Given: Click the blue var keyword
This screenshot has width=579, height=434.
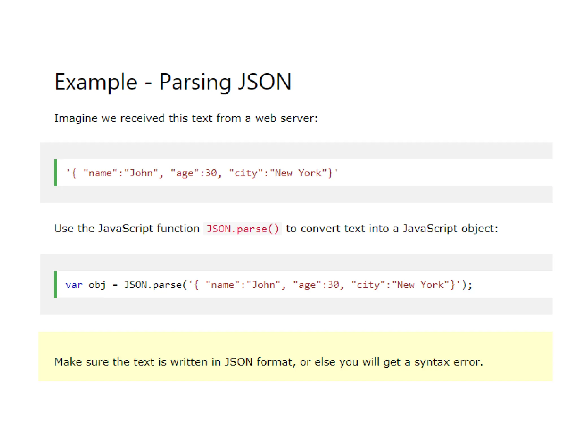Looking at the screenshot, I should coord(74,285).
